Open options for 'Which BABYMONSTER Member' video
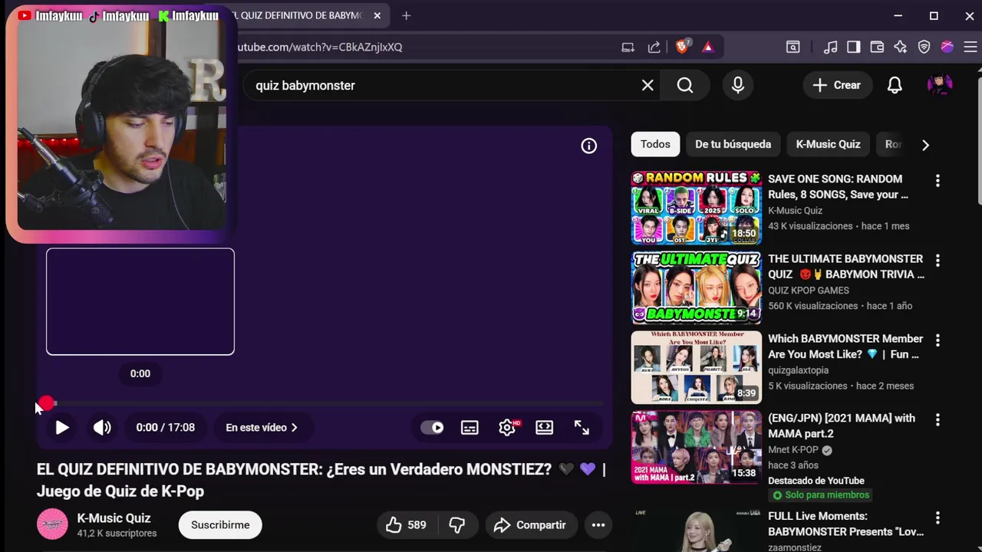The image size is (982, 552). tap(938, 340)
